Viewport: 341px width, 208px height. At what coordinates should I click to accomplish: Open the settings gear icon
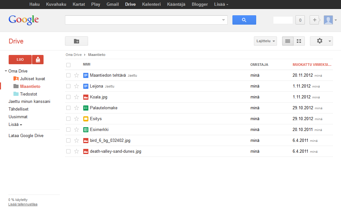pyautogui.click(x=320, y=41)
